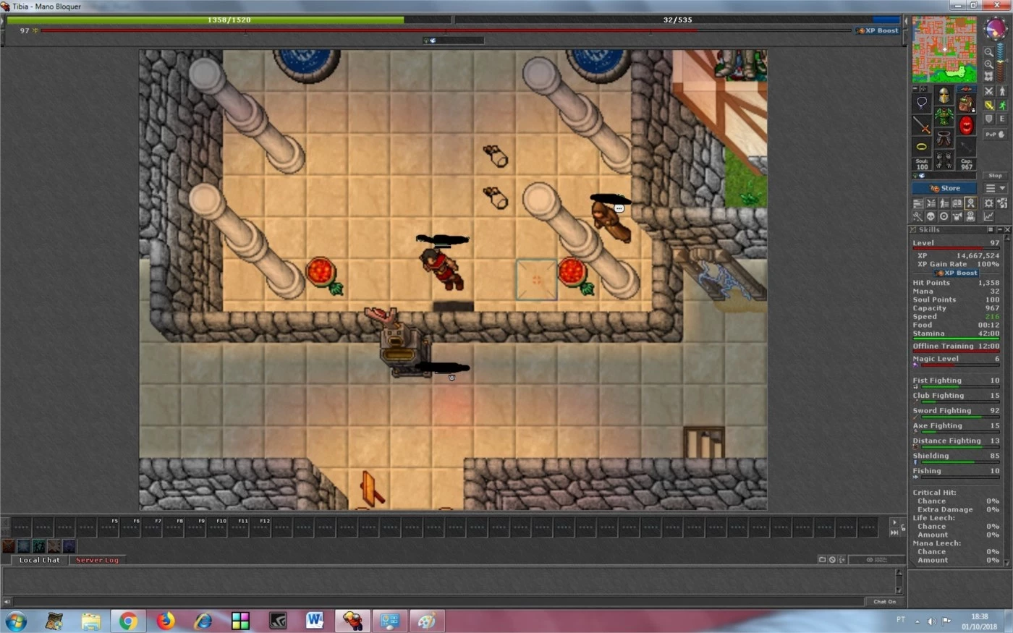Open the helmet equipment slot
Viewport: 1013px width, 633px height.
click(944, 95)
